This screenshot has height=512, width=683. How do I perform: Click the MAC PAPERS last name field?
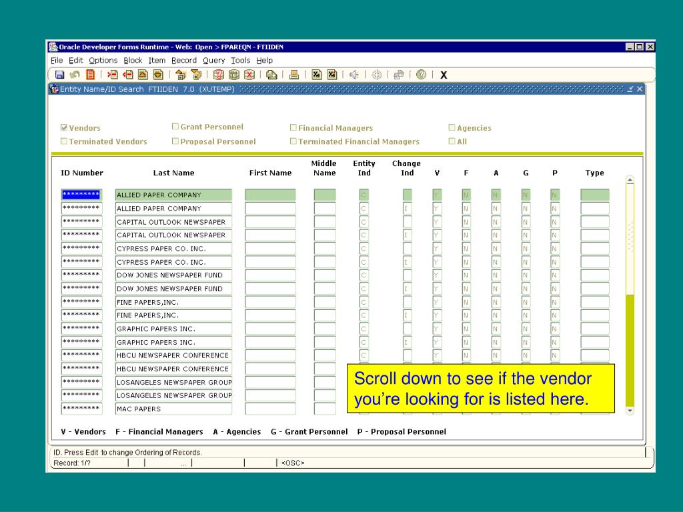coord(173,409)
